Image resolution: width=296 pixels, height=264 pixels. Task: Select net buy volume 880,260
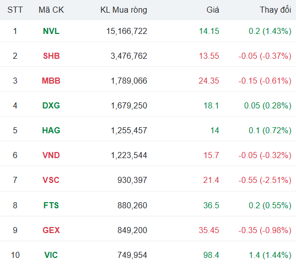pyautogui.click(x=133, y=206)
